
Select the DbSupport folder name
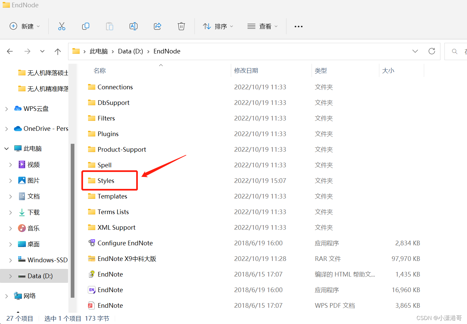(113, 103)
